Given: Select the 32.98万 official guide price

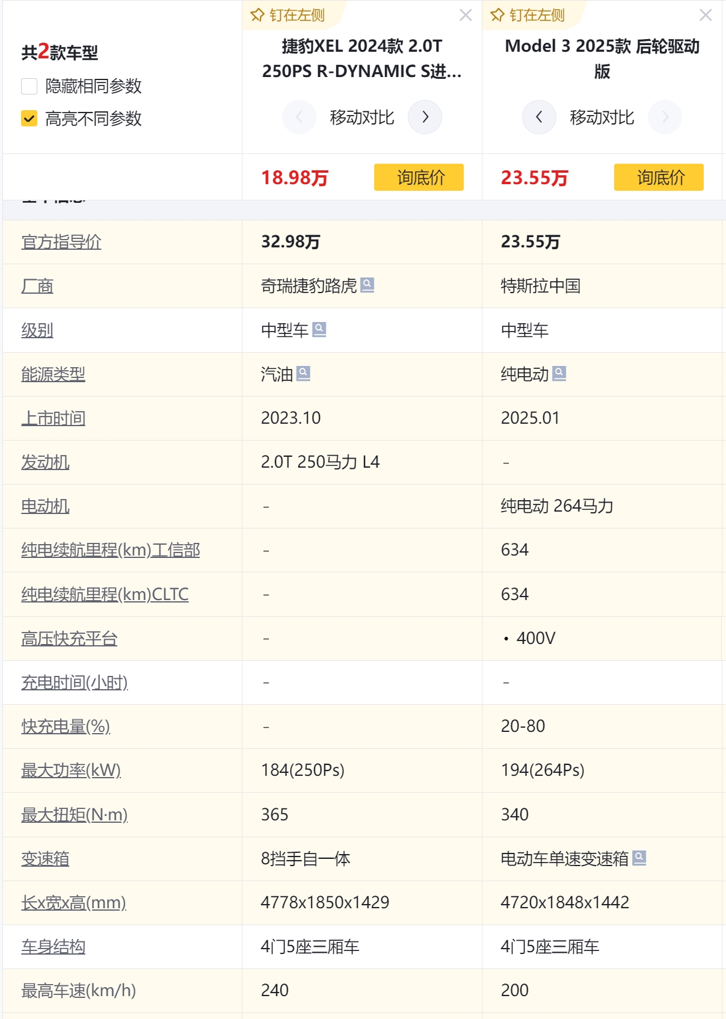Looking at the screenshot, I should click(291, 242).
